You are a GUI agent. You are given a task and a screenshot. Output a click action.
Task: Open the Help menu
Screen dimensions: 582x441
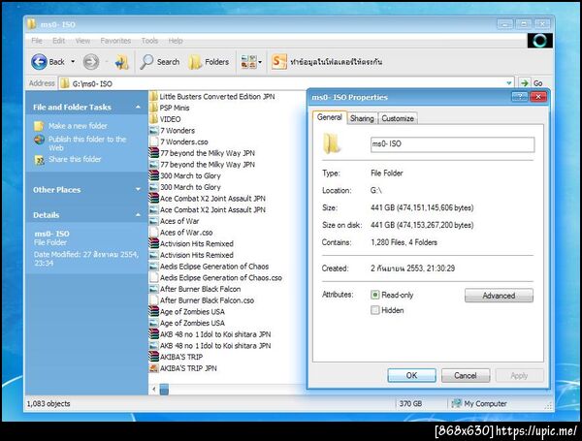176,41
